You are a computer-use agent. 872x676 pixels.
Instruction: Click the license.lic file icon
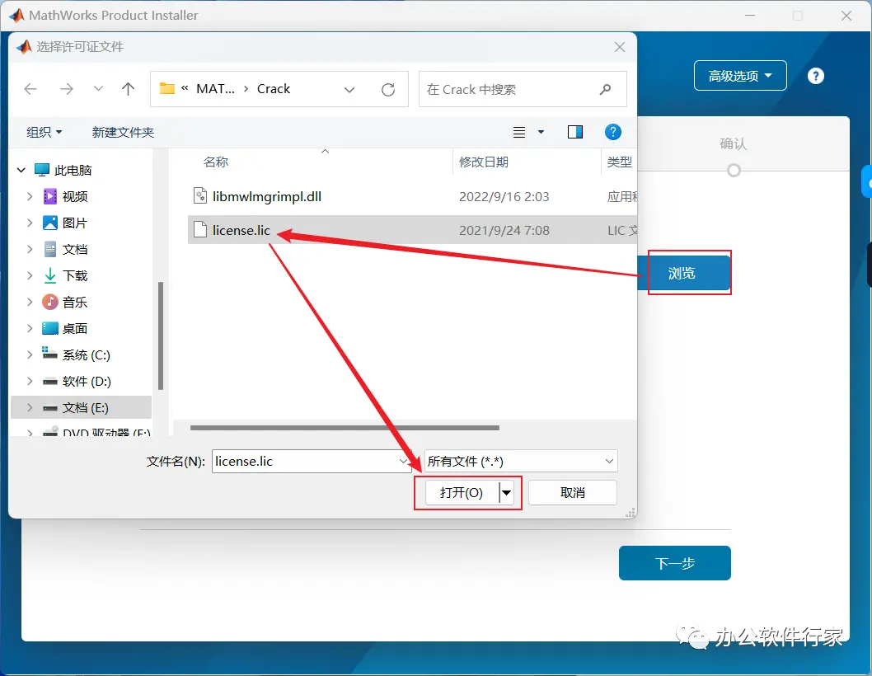[x=199, y=229]
